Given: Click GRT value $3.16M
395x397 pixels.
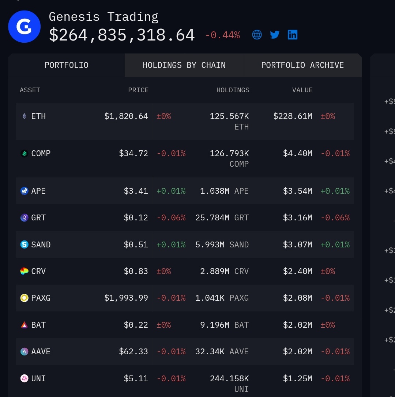Looking at the screenshot, I should pyautogui.click(x=297, y=218).
